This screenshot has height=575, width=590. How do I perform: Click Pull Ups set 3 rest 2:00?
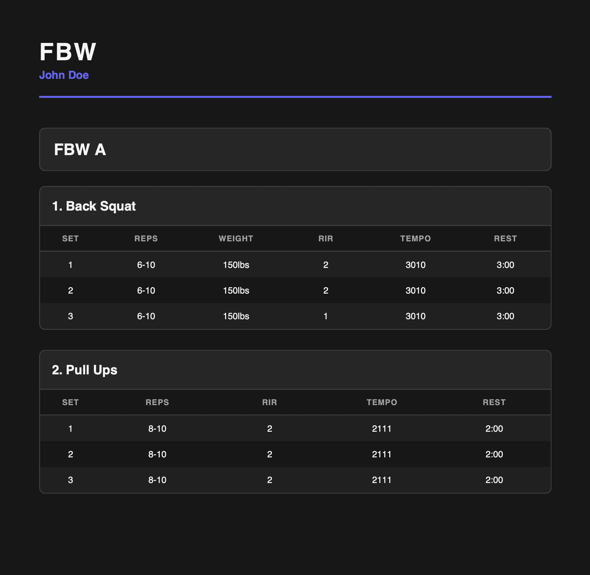coord(494,480)
